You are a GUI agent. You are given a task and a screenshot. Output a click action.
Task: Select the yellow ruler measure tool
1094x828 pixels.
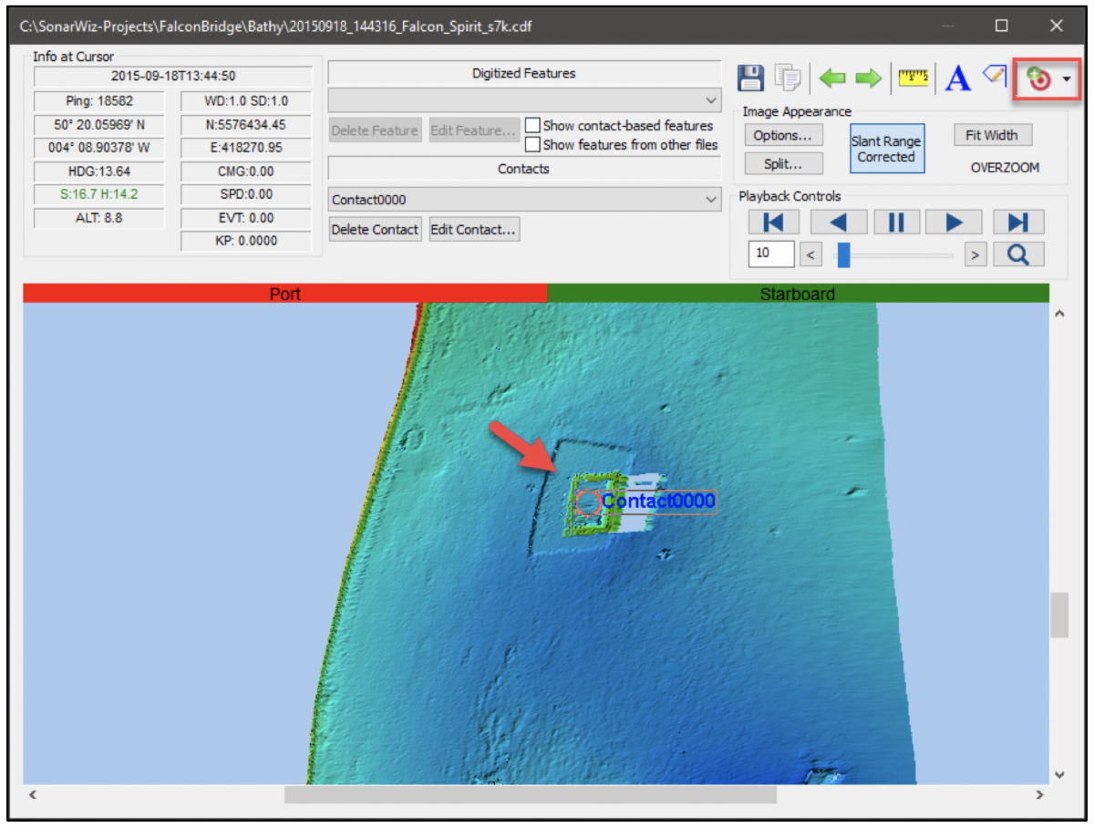913,78
